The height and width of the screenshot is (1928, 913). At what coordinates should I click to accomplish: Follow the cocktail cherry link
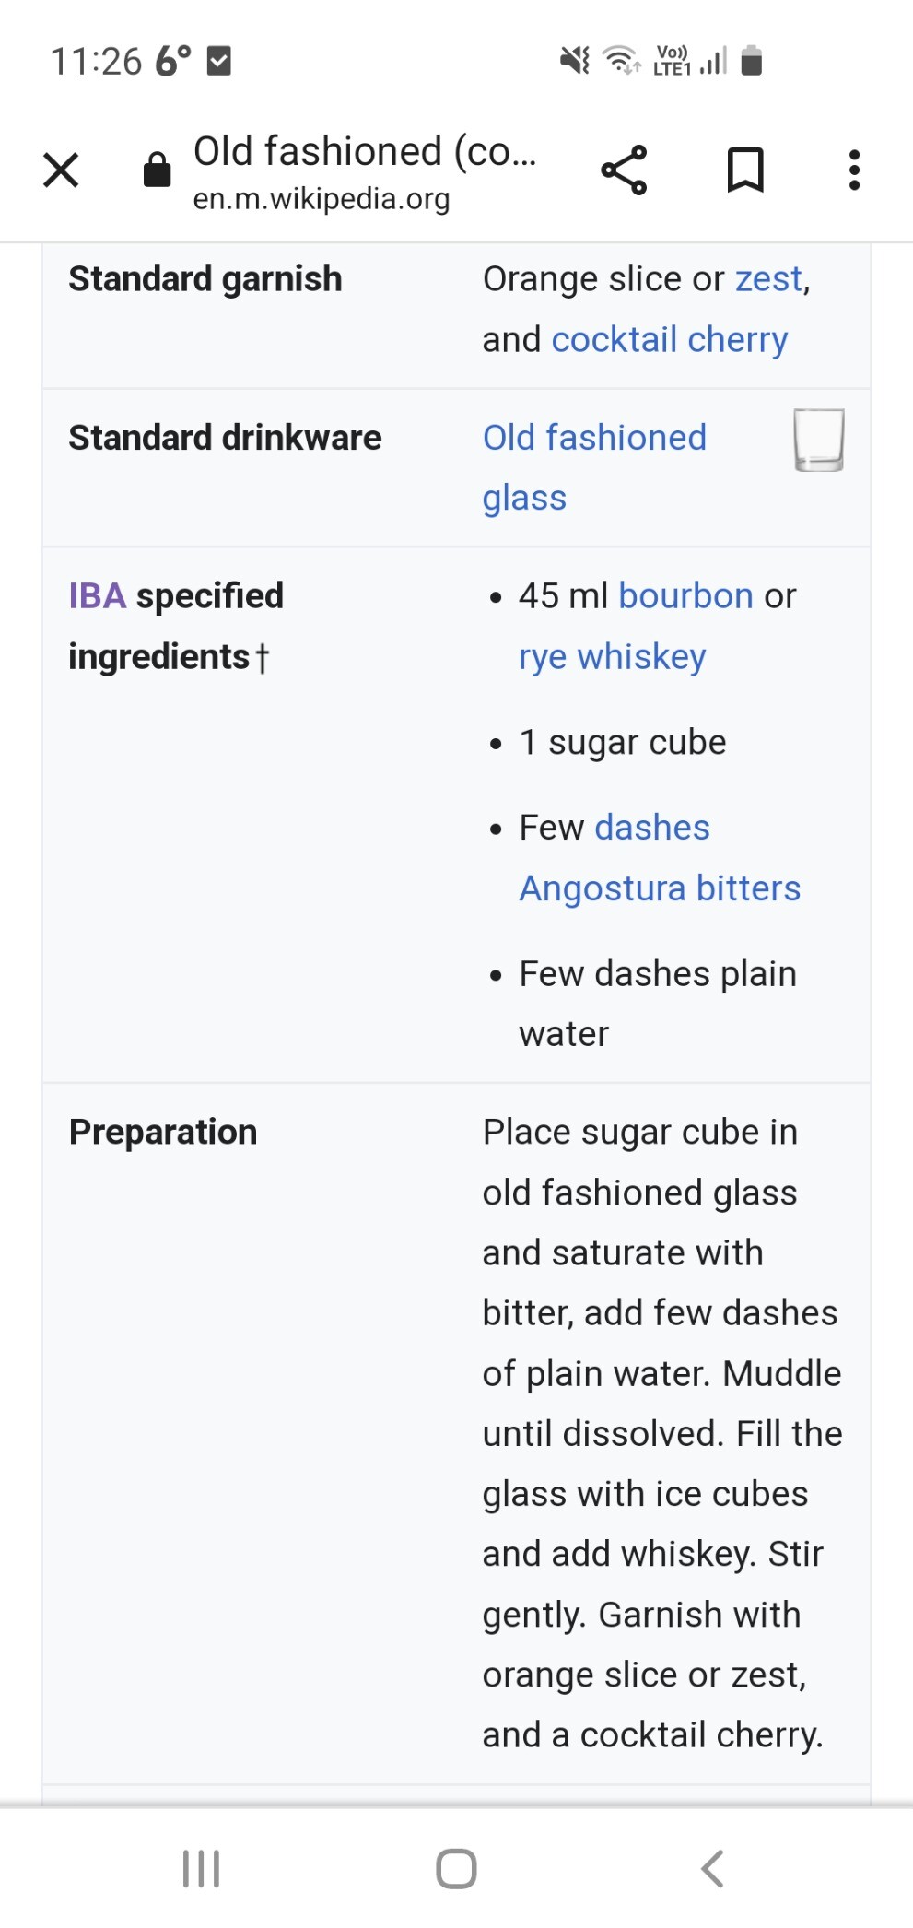tap(669, 339)
